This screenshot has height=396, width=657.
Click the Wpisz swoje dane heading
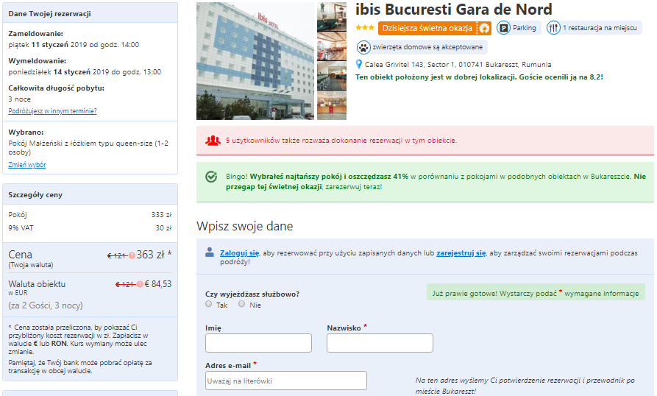pyautogui.click(x=245, y=226)
